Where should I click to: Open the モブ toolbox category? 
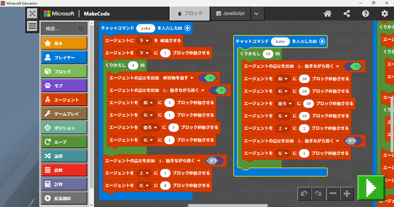coord(64,85)
